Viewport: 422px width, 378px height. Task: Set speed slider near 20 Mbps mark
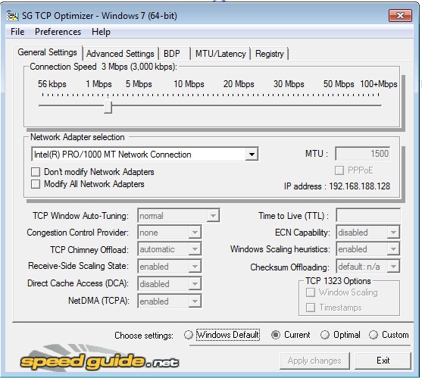239,106
